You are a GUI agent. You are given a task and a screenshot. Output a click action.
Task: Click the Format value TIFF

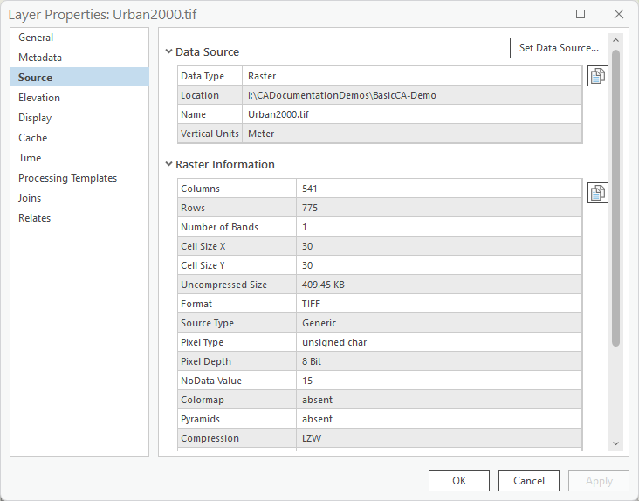(311, 304)
